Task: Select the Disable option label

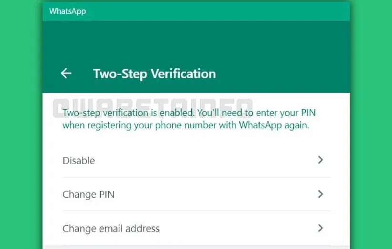Action: (x=79, y=161)
